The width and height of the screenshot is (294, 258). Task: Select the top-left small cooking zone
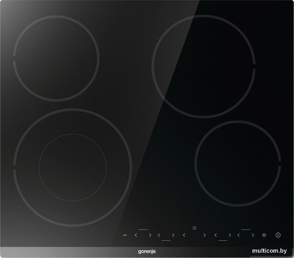pos(56,58)
